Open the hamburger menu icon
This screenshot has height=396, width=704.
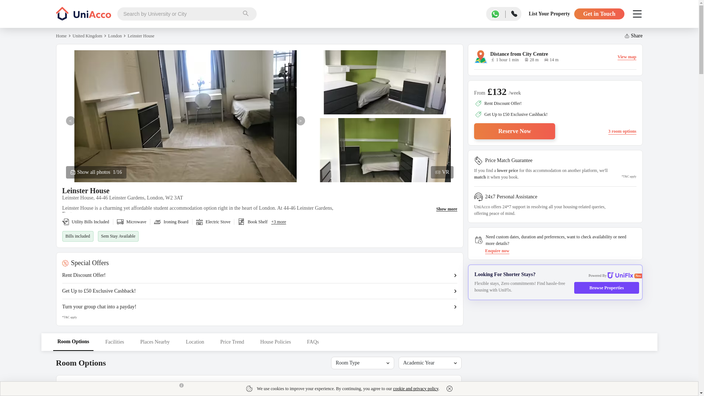coord(637,14)
